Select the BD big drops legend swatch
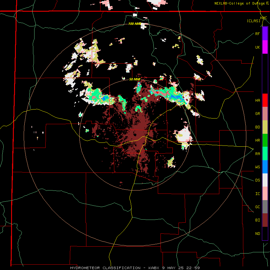 (265, 127)
